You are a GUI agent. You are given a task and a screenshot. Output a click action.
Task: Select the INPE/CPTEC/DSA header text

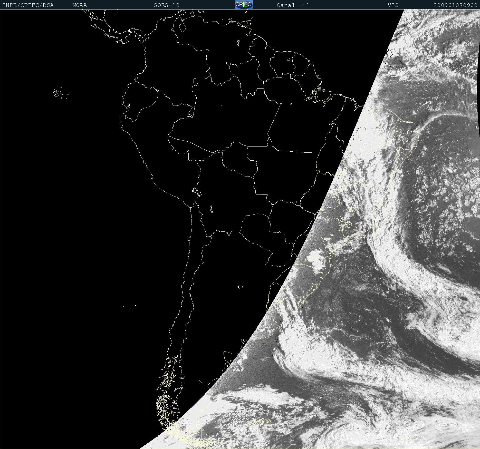pos(28,5)
